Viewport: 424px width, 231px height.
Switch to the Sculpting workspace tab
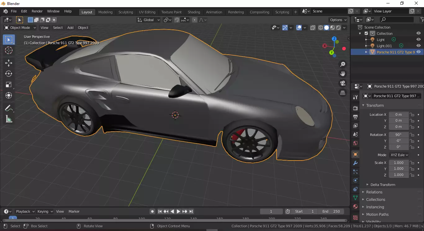(x=125, y=12)
